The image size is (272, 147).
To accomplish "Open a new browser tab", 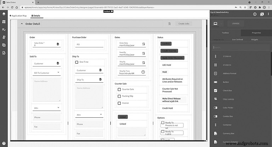I will [38, 2].
